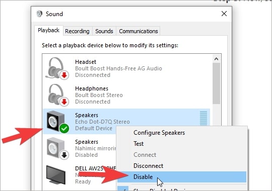Select the Playback tab

48,30
